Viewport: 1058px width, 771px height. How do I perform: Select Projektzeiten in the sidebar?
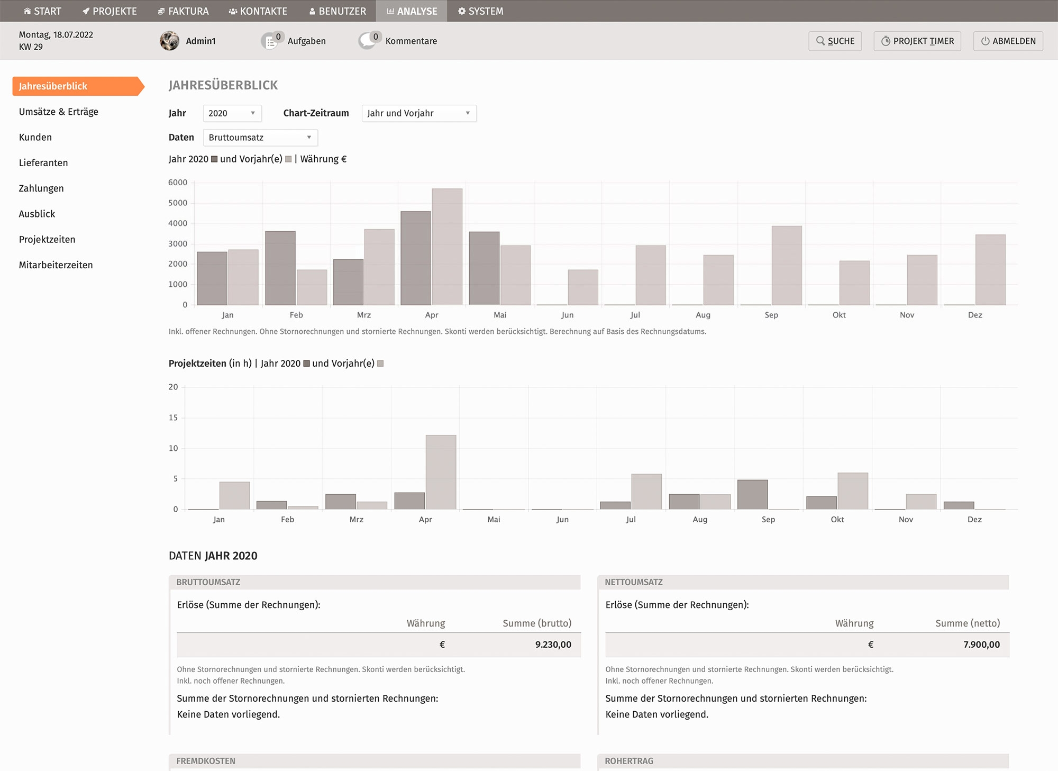click(47, 239)
